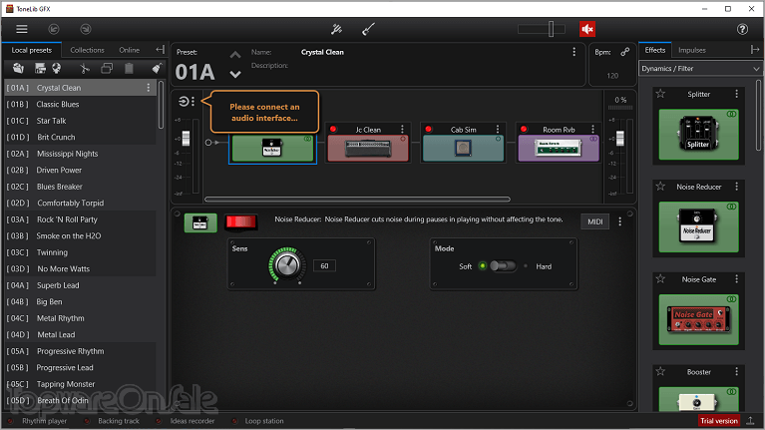Viewport: 765px width, 430px height.
Task: Step to next preset with down chevron
Action: 235,74
